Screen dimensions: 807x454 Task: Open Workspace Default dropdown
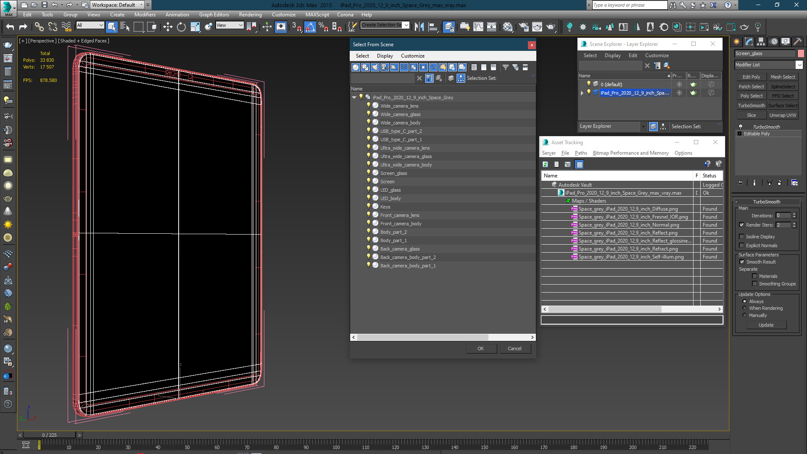[x=117, y=5]
